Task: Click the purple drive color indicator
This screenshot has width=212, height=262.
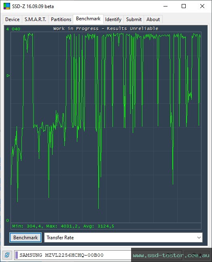Action: click(x=17, y=255)
